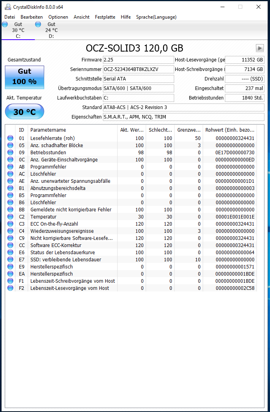
Task: Open the Bearbeiten menu
Action: point(32,17)
